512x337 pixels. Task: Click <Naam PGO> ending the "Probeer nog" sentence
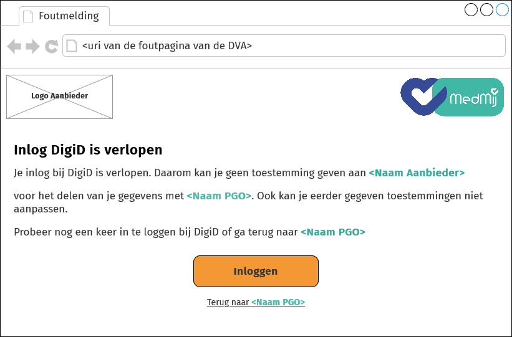coord(333,232)
